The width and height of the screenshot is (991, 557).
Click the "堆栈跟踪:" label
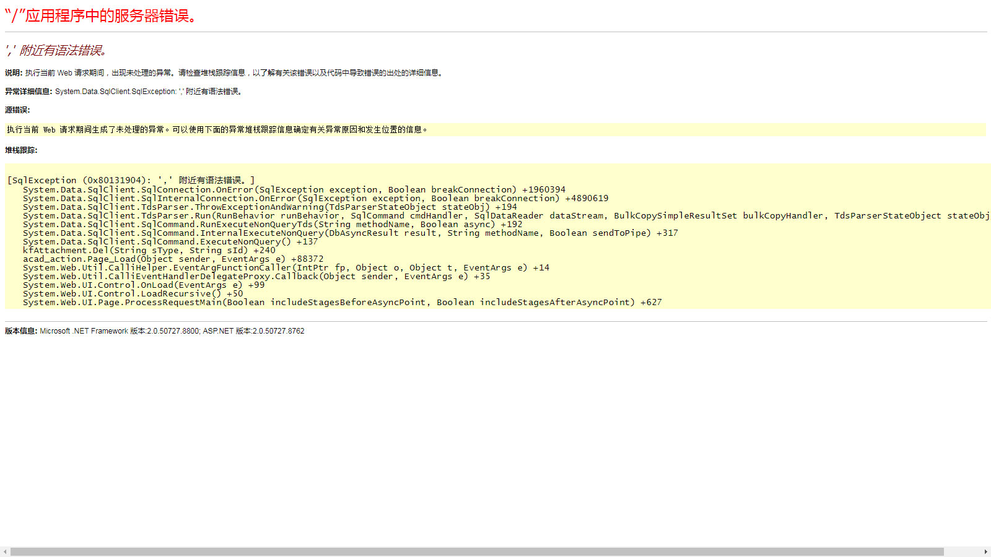pos(21,150)
